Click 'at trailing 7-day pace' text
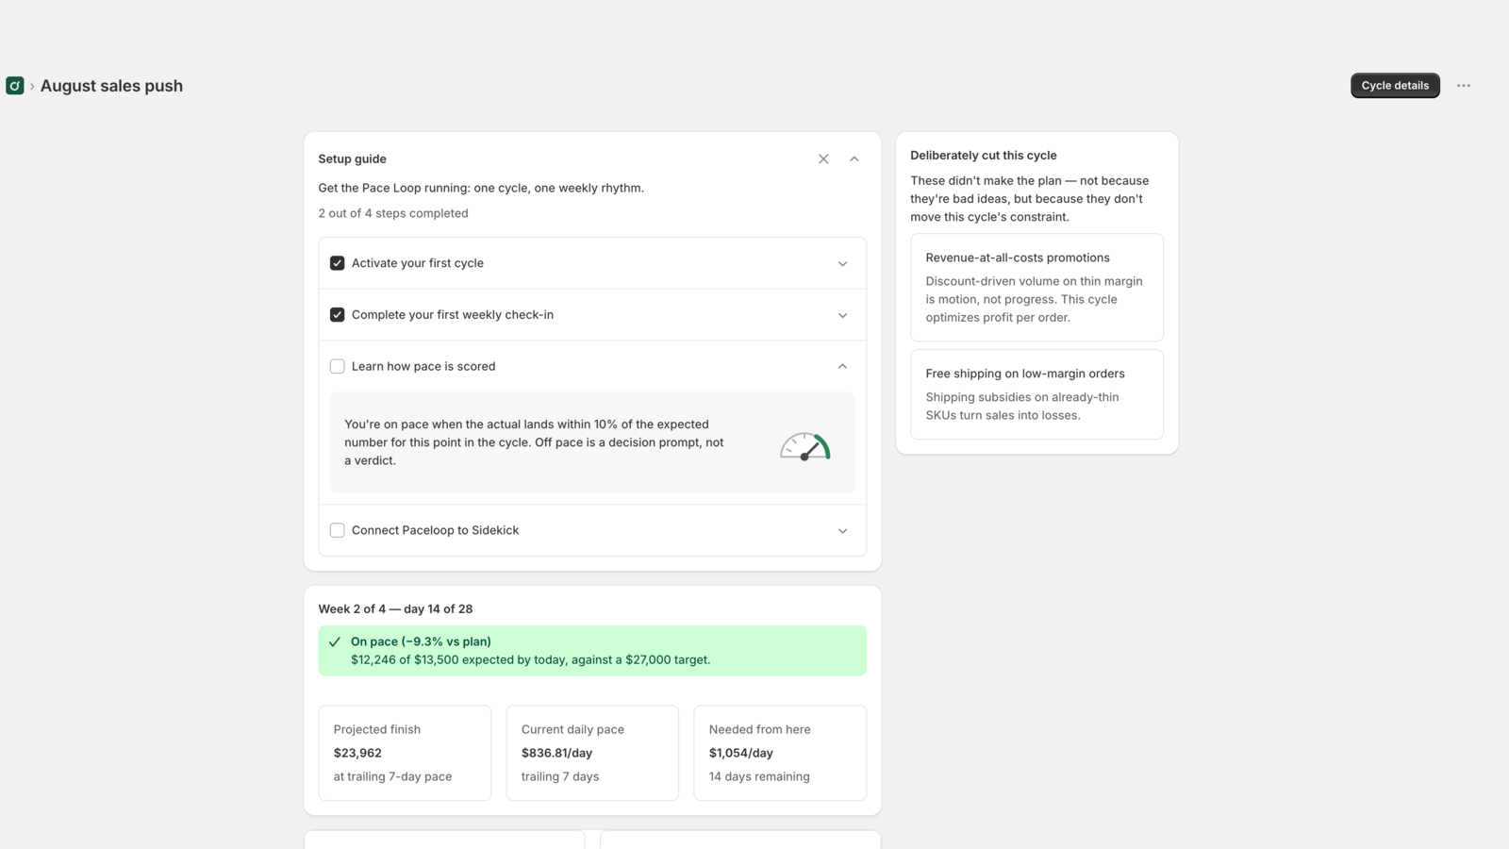 [392, 776]
